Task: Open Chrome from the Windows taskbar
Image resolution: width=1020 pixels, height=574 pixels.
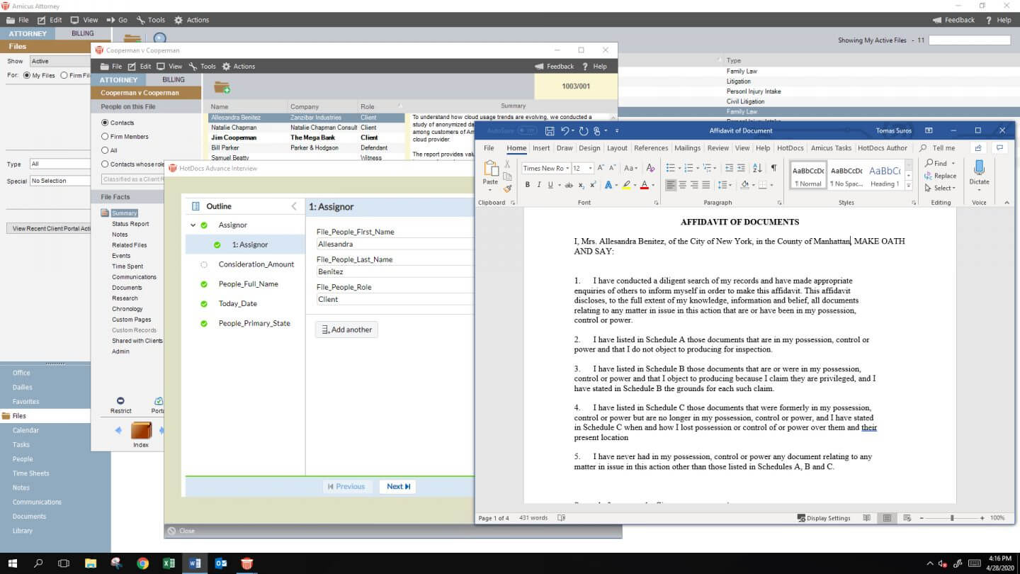Action: point(143,563)
